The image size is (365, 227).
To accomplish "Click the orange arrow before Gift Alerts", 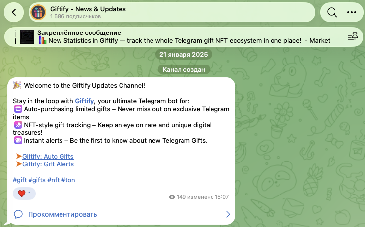I will (x=19, y=164).
